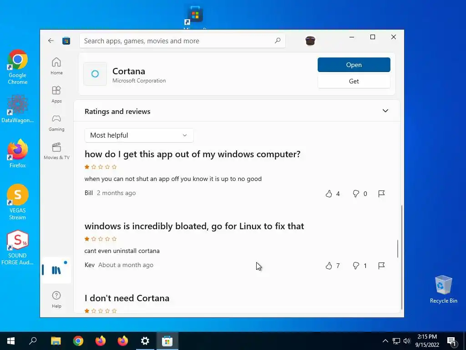Open the notification center icon
The width and height of the screenshot is (466, 350).
(451, 341)
